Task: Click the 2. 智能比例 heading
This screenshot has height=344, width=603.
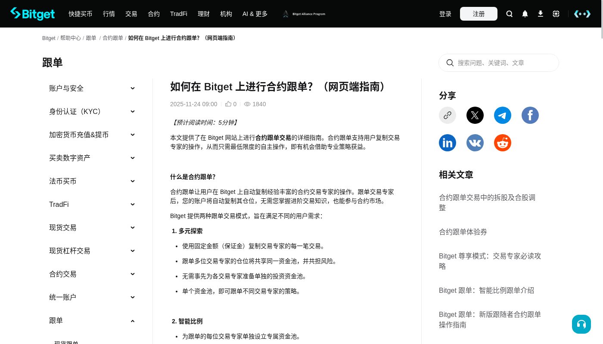Action: (x=187, y=321)
